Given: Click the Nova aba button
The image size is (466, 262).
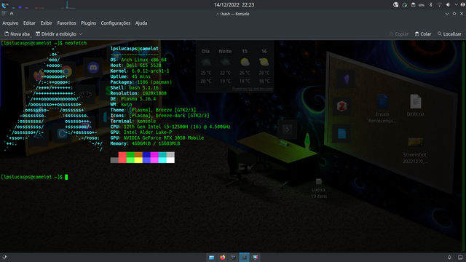Looking at the screenshot, I should (x=17, y=34).
